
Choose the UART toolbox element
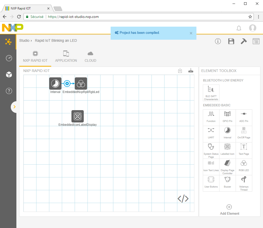211,134
